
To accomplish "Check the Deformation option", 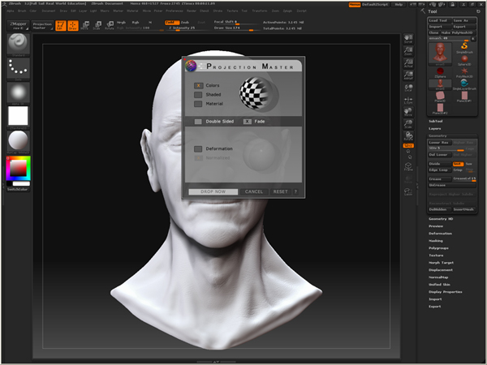I will pyautogui.click(x=199, y=149).
